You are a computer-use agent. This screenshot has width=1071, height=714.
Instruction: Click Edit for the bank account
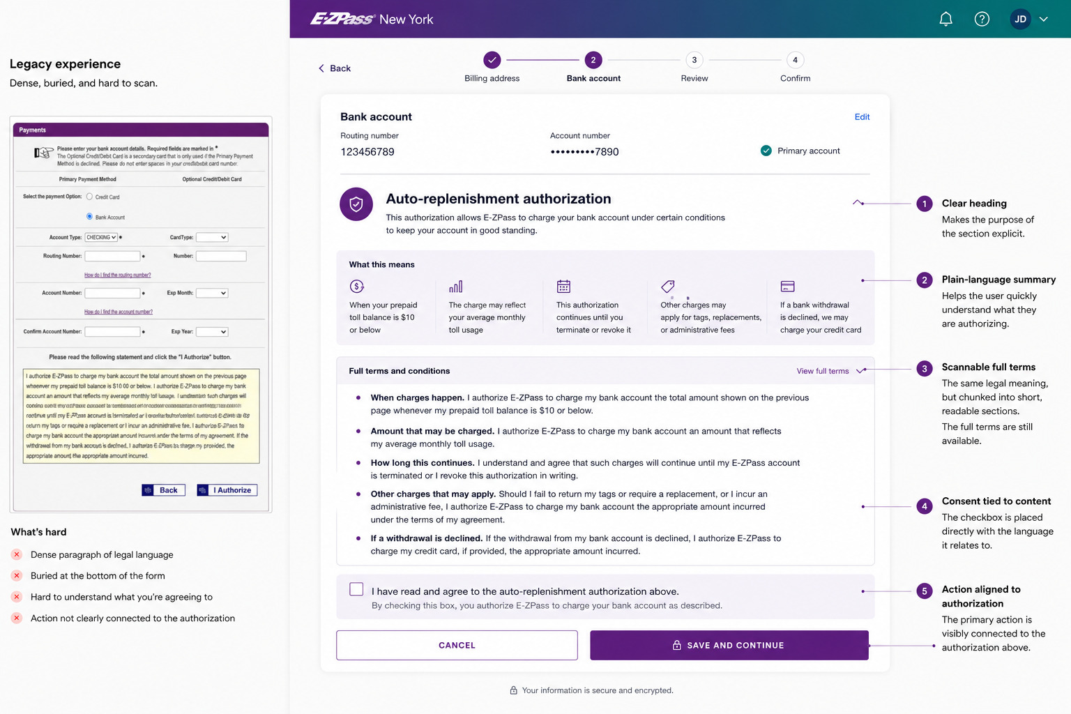pos(862,116)
